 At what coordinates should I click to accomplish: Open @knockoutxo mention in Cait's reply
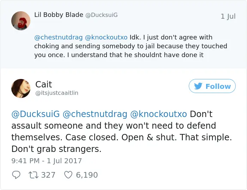(x=159, y=114)
